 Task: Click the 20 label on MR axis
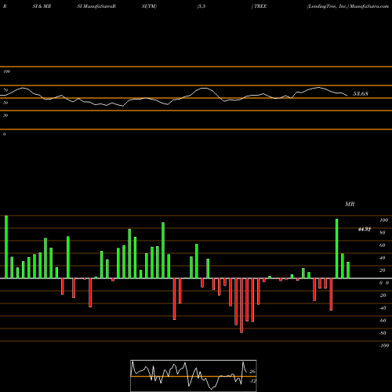(383, 270)
